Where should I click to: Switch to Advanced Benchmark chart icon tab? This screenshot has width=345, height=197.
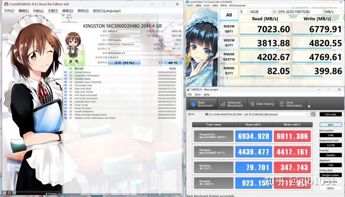232,104
